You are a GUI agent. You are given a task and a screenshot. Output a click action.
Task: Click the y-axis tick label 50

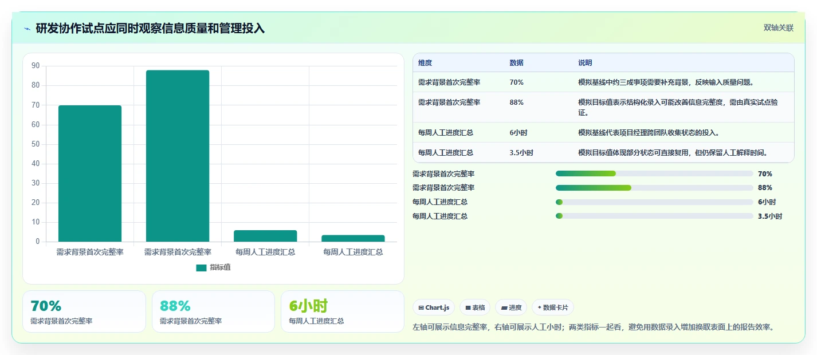tap(36, 144)
